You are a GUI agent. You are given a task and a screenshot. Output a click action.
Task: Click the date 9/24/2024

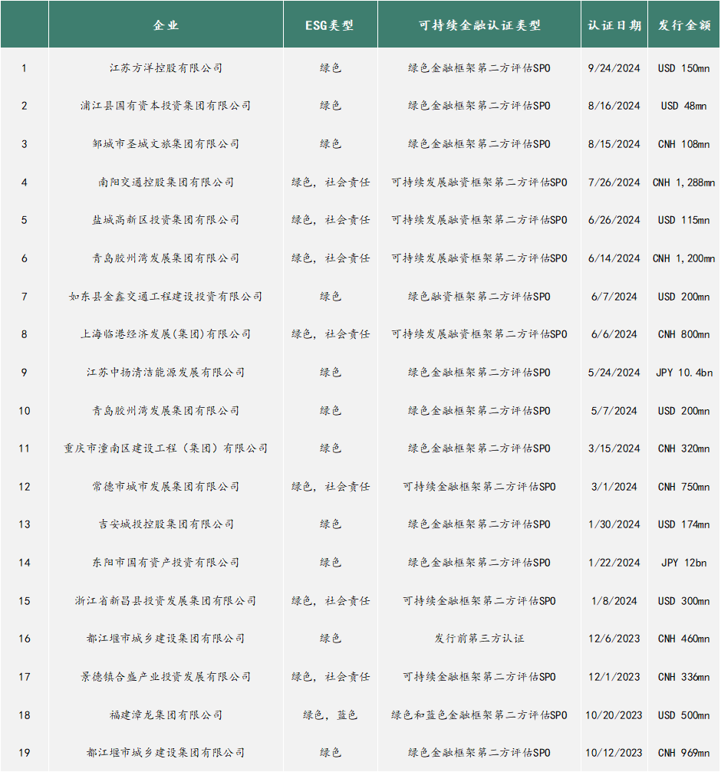pos(614,68)
